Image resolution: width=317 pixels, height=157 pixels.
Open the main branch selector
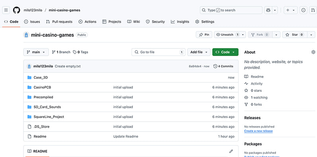click(x=36, y=52)
